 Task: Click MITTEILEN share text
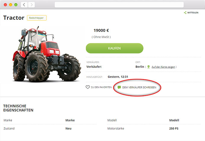(193, 13)
